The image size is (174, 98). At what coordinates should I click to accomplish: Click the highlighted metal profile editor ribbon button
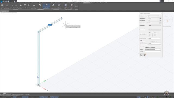click(x=46, y=6)
